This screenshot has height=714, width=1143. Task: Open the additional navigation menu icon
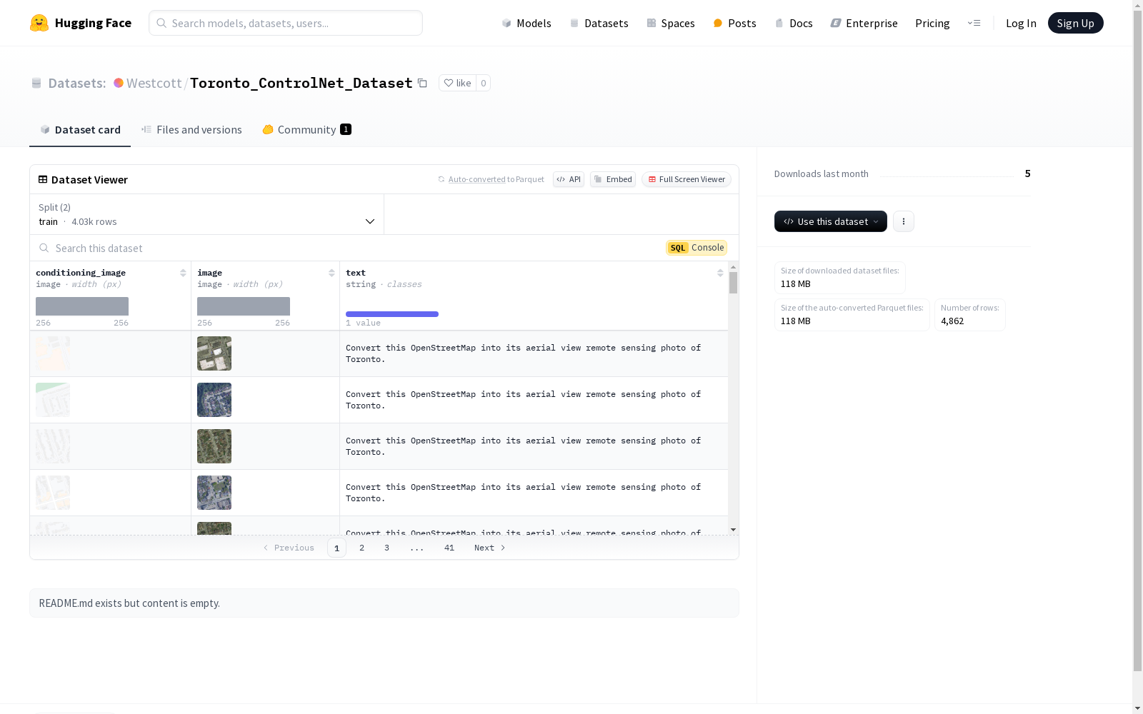(974, 23)
